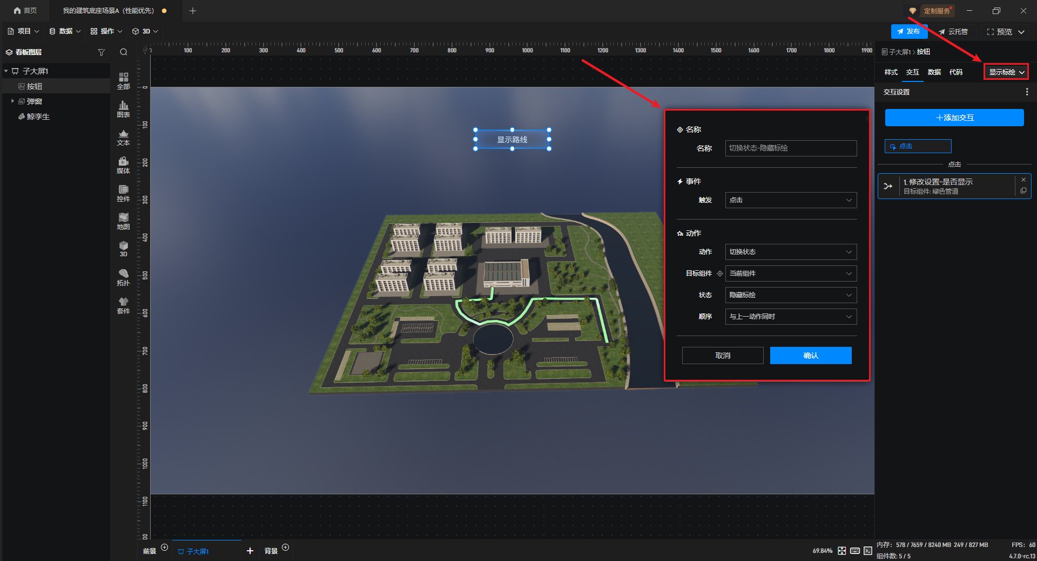Click the 添加交互 add interaction button
The width and height of the screenshot is (1037, 561).
(954, 118)
